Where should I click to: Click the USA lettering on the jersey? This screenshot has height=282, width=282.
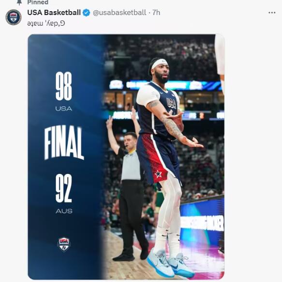pos(171,103)
